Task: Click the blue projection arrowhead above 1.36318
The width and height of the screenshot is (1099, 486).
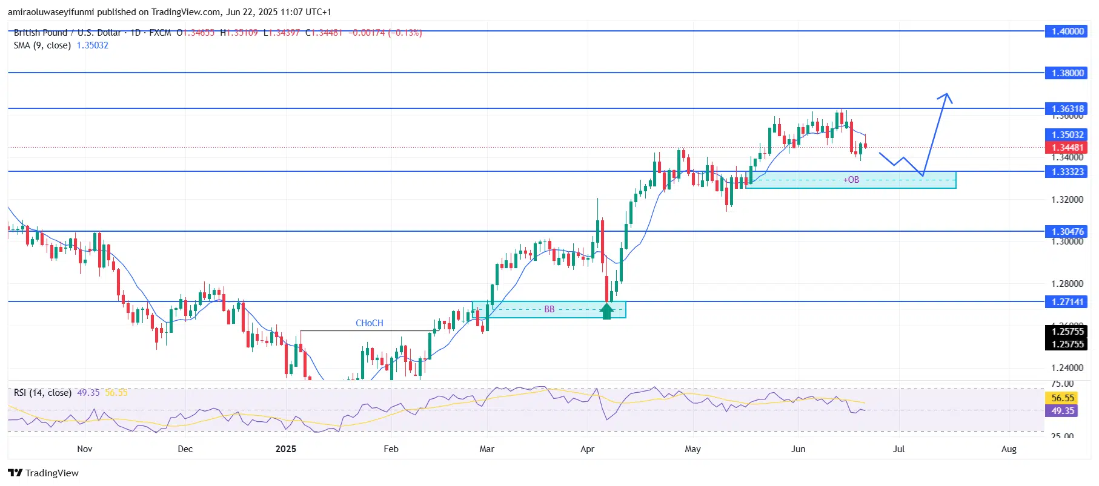Action: (946, 97)
